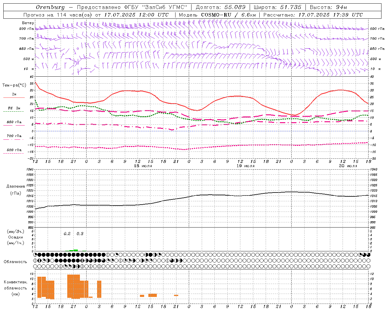Click the red line sample under "2м"
386x309 pixels.
[14, 98]
